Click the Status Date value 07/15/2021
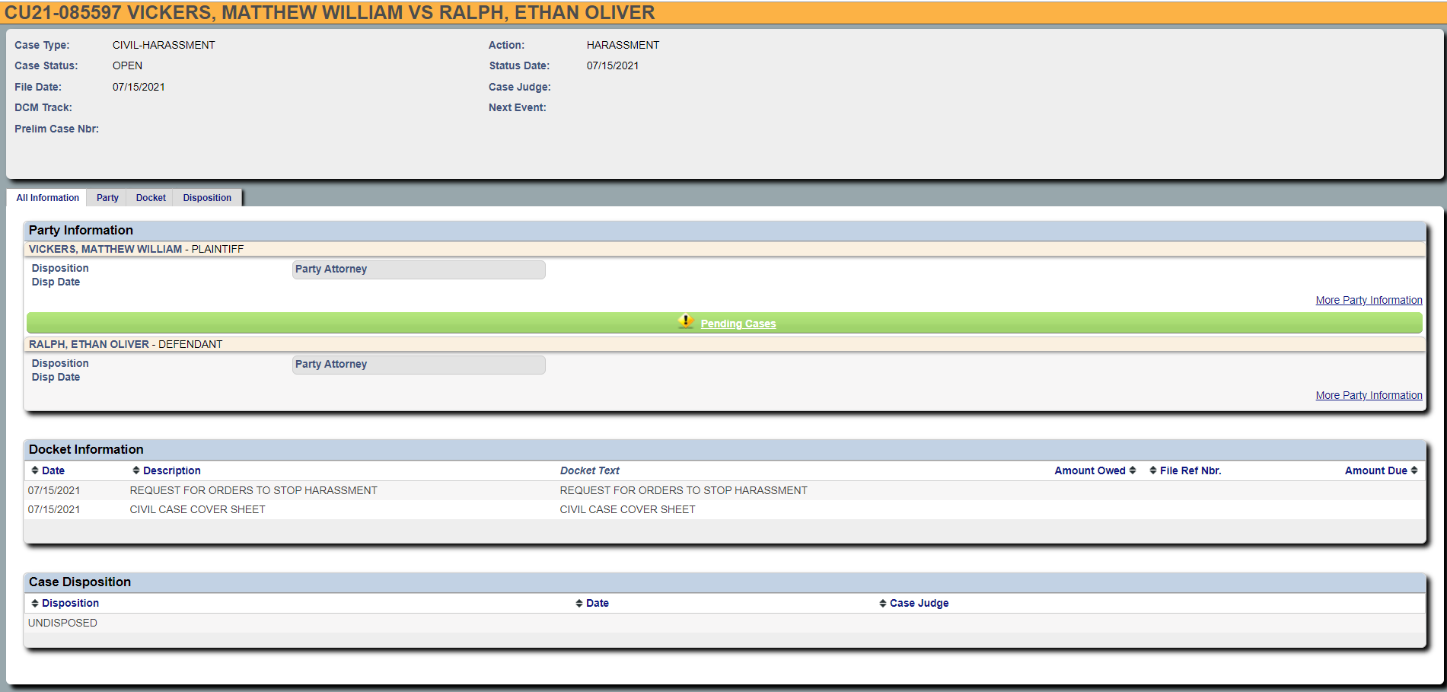The image size is (1447, 692). point(613,65)
